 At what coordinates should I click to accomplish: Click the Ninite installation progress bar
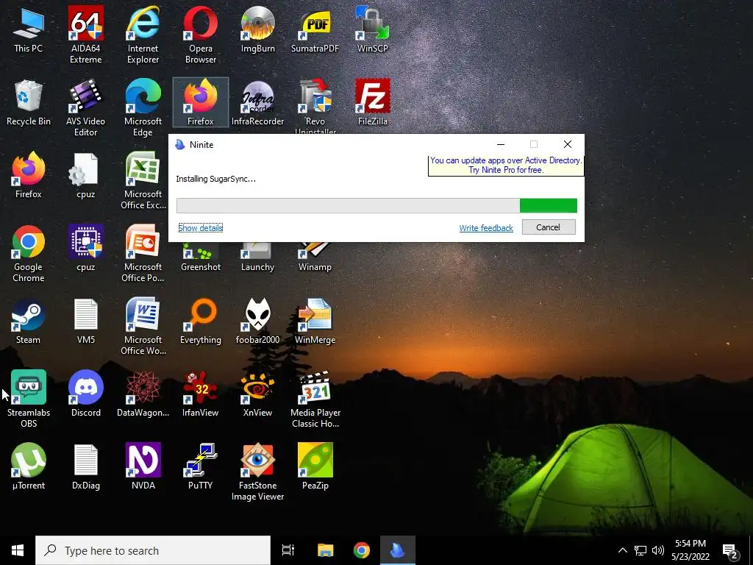click(x=376, y=206)
